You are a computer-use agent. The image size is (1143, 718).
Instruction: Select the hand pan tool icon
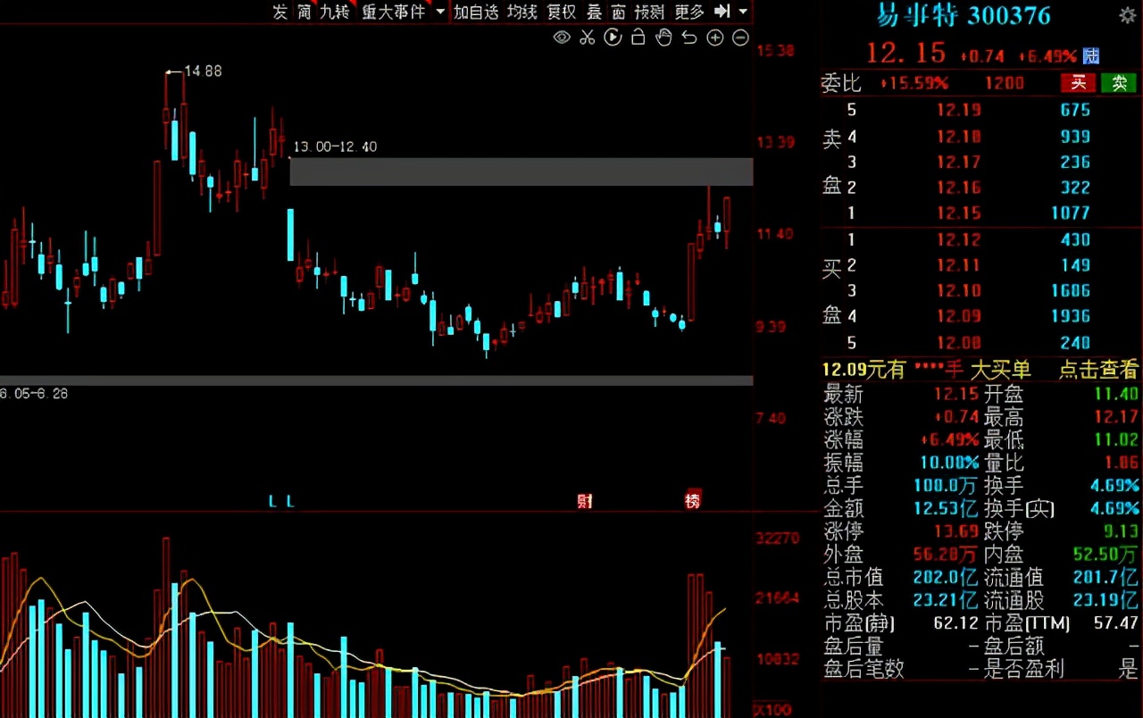663,38
